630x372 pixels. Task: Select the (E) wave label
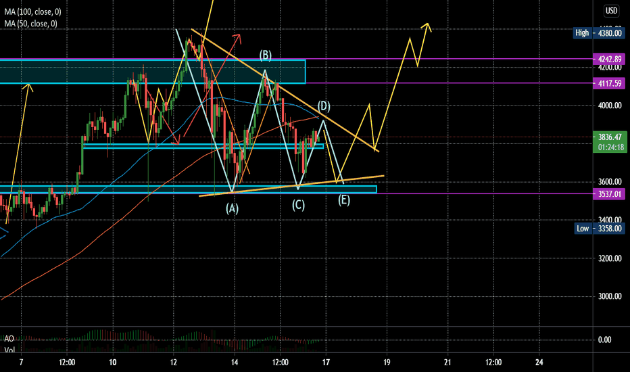(343, 200)
